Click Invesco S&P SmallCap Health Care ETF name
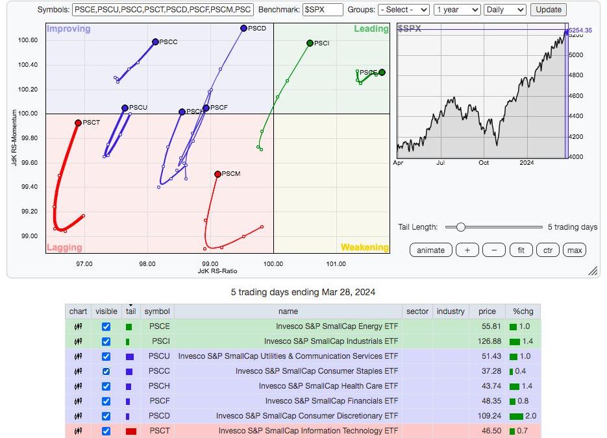The height and width of the screenshot is (438, 607). tap(328, 386)
